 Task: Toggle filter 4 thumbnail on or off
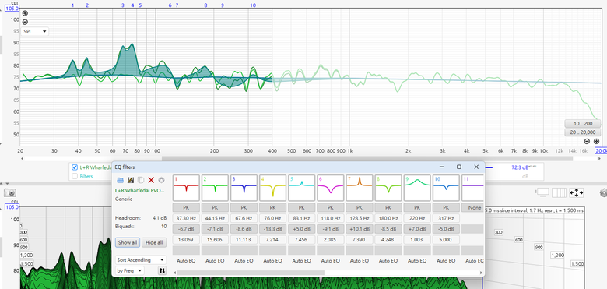pyautogui.click(x=273, y=188)
